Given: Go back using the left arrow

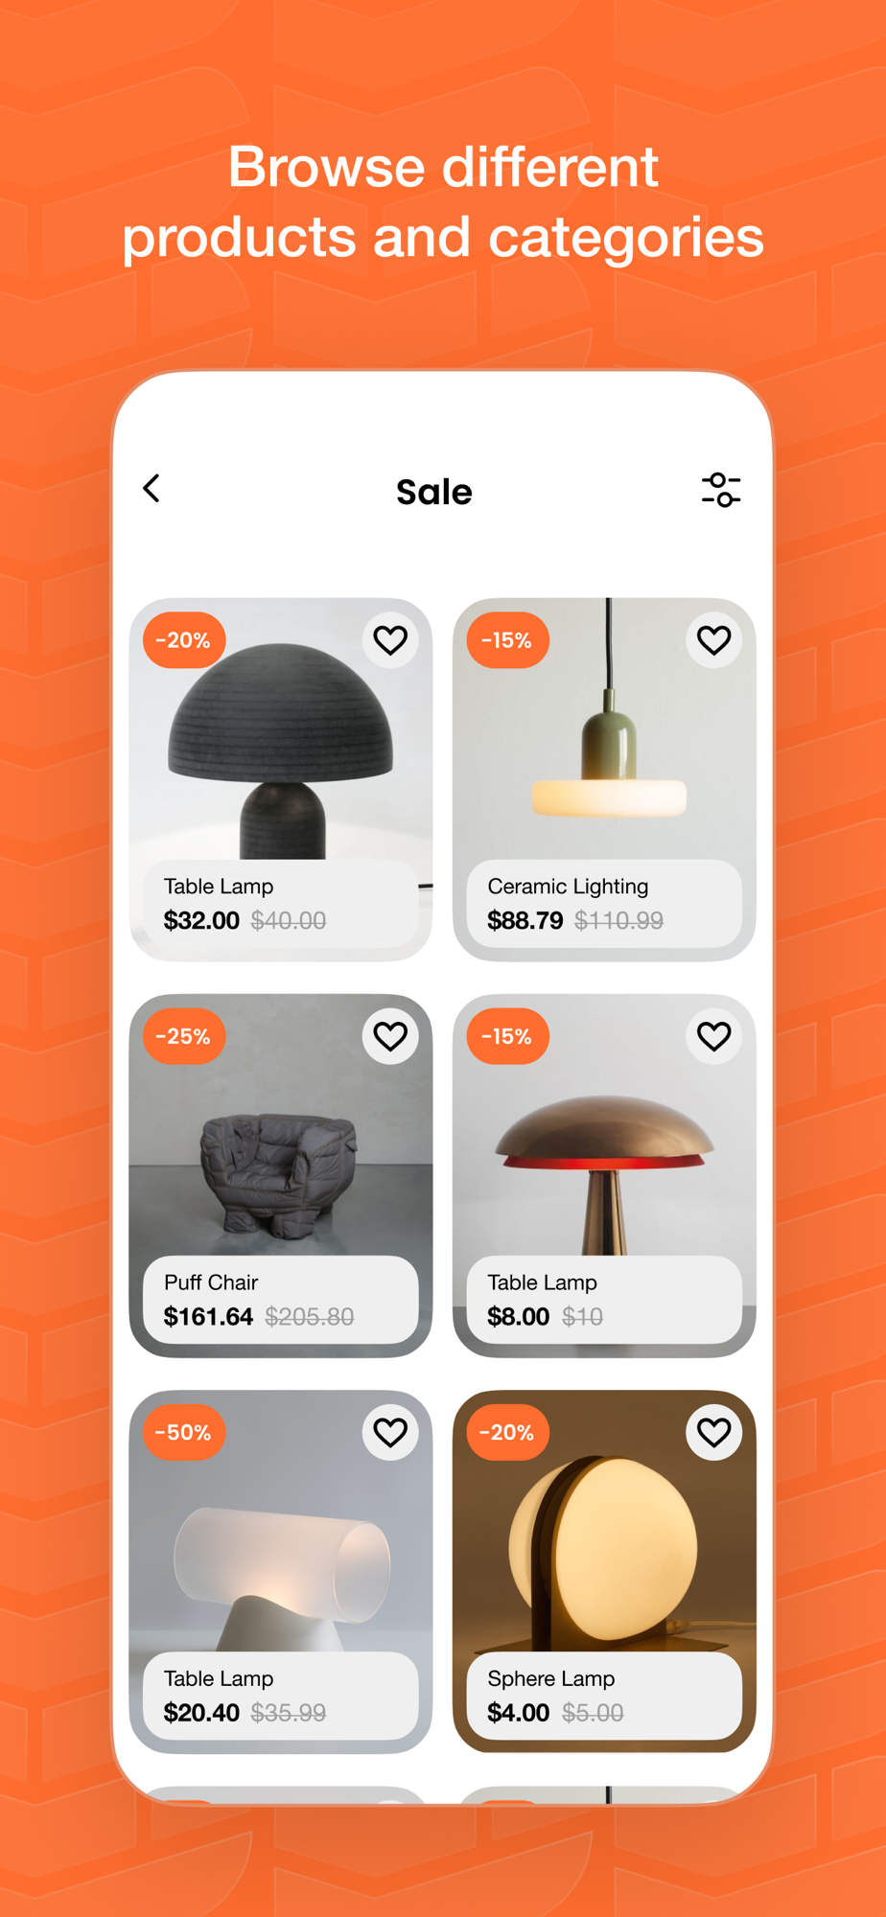Looking at the screenshot, I should click(152, 488).
